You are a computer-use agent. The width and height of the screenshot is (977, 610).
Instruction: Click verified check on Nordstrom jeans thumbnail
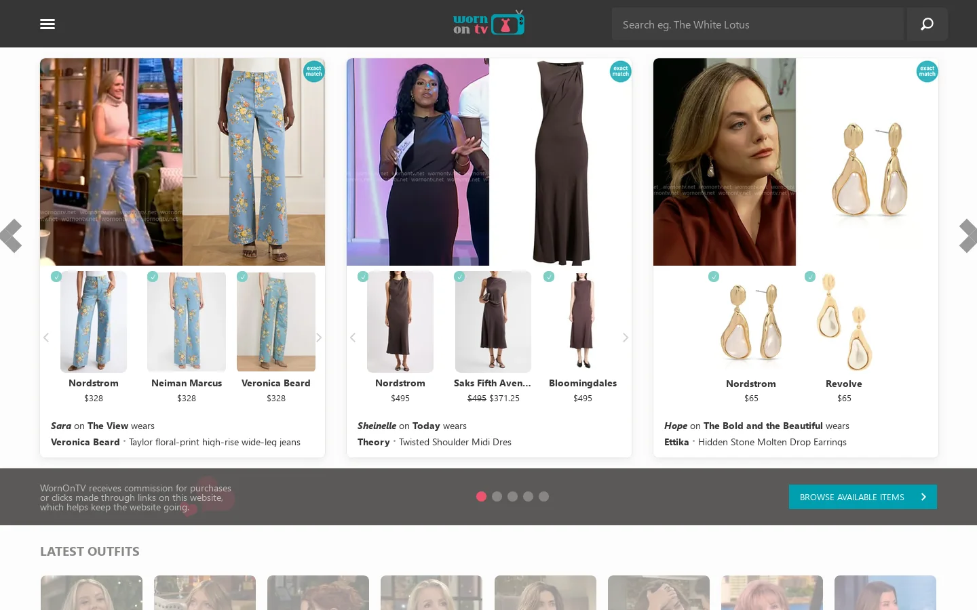click(x=56, y=277)
